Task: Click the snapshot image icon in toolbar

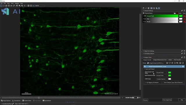Action: [17, 6]
